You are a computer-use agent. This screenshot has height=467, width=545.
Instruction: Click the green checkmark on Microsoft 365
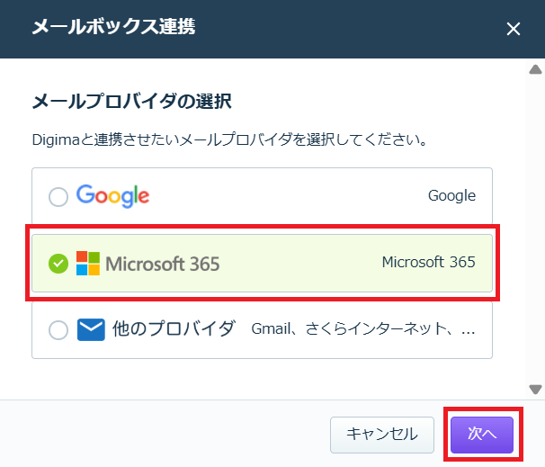click(58, 264)
